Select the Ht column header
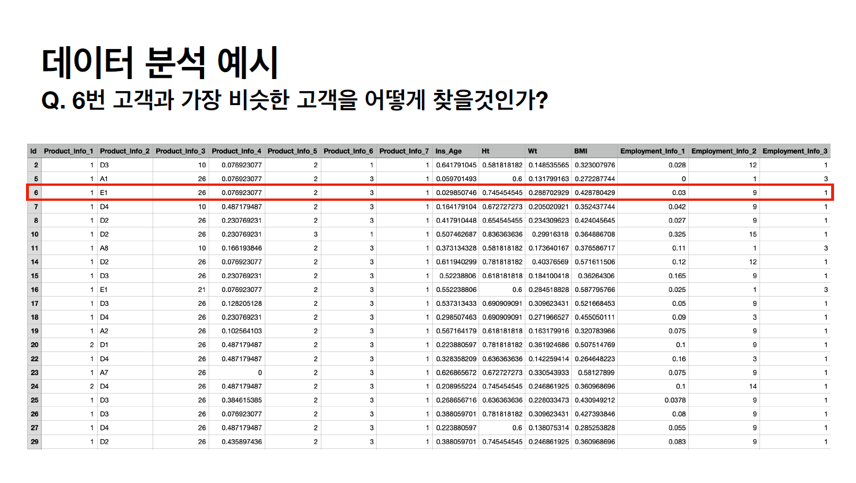856x483 pixels. point(502,151)
